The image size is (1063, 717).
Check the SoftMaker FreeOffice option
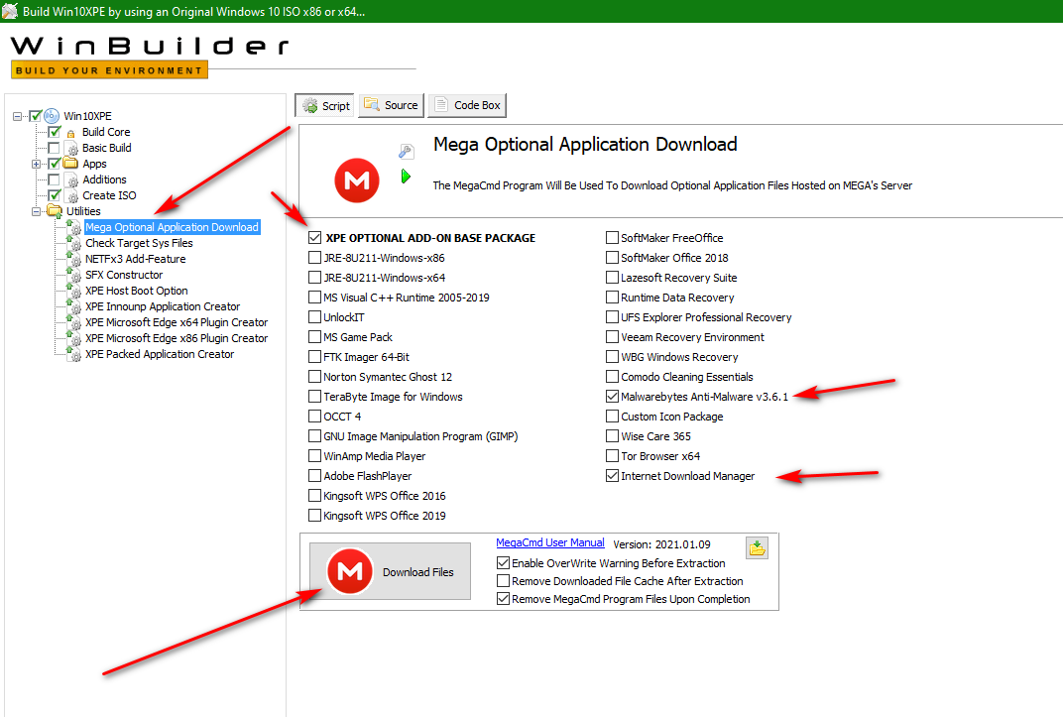pyautogui.click(x=612, y=238)
